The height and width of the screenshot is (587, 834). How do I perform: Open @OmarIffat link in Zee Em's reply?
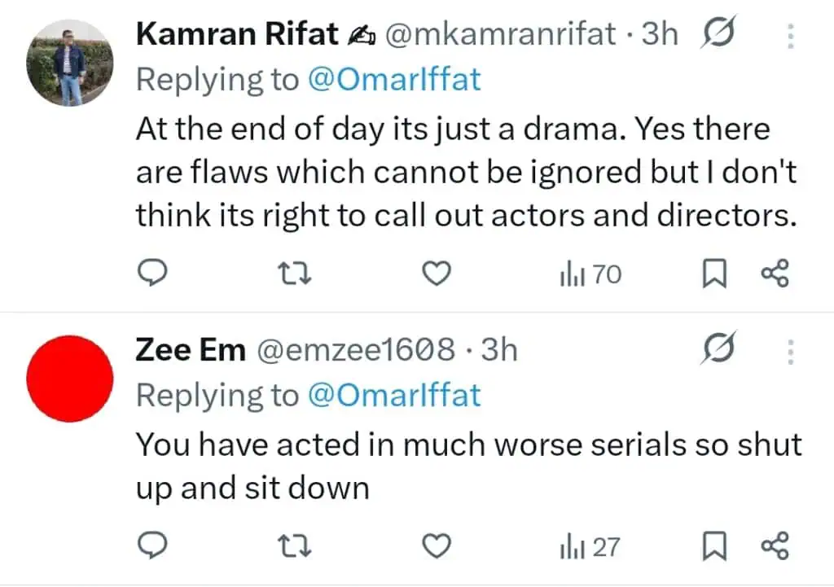point(394,396)
